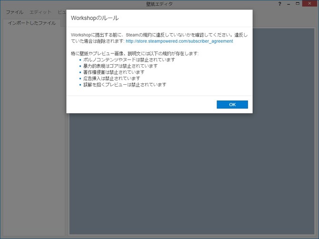Maximize the 壁紙エディタ window
The image size is (319, 239).
click(298, 4)
